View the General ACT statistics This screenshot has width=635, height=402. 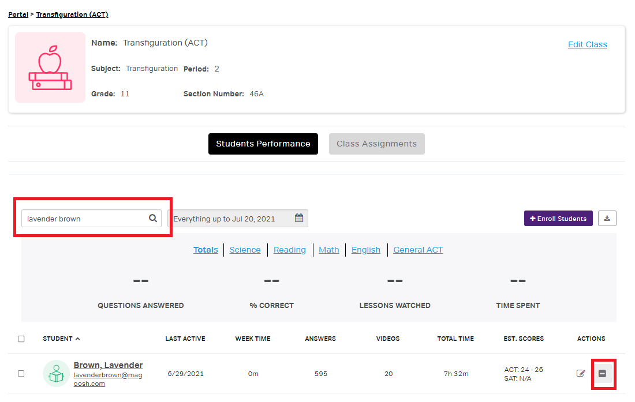[418, 250]
